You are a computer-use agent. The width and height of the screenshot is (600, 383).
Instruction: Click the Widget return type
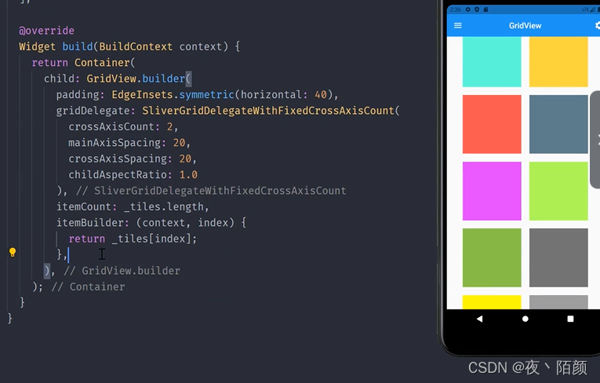37,47
